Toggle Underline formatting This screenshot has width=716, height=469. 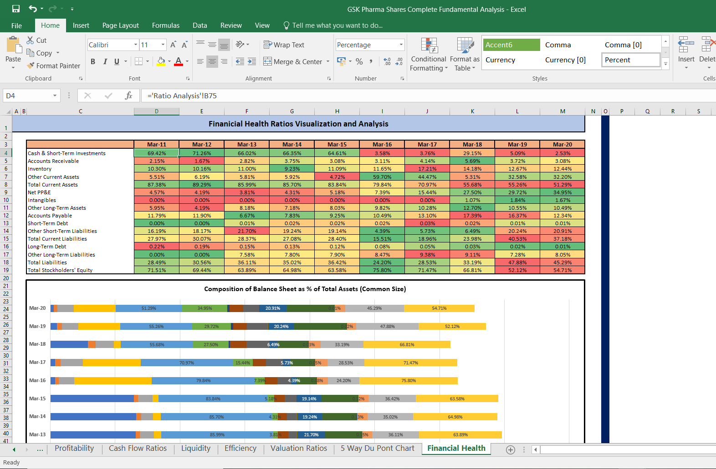click(117, 61)
